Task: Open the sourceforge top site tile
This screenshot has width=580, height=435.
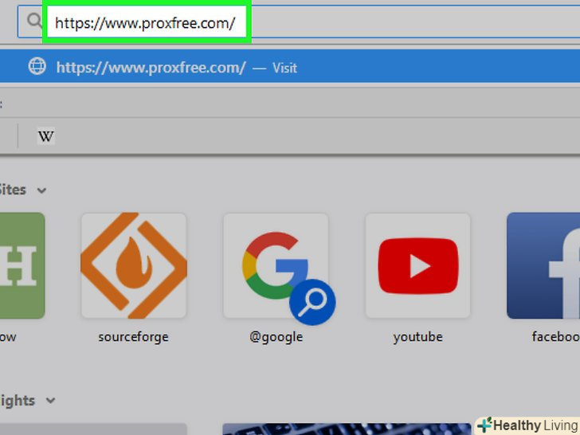Action: point(134,265)
